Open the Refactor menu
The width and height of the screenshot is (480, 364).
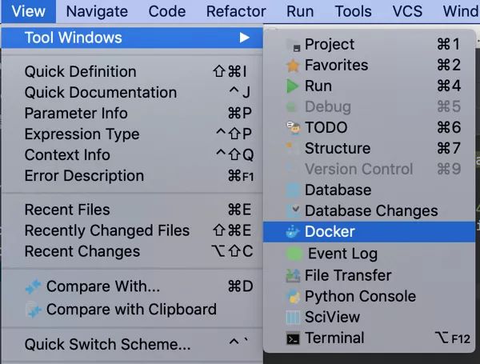click(236, 12)
